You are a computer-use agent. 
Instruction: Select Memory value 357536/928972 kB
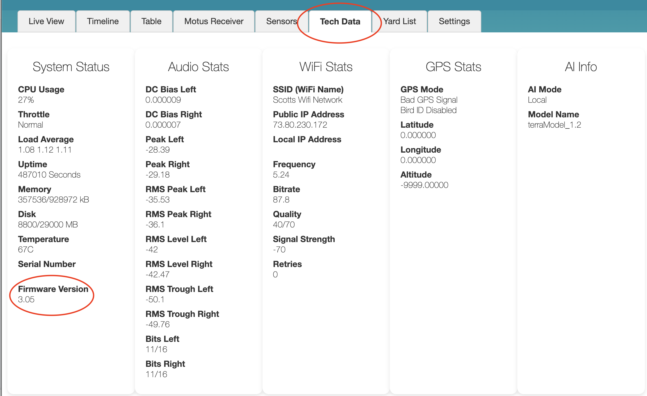pos(54,200)
